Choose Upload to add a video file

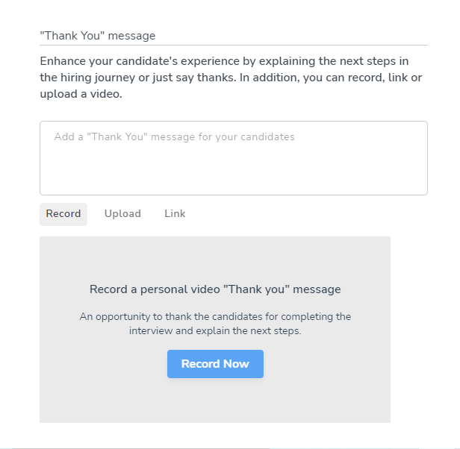click(122, 214)
